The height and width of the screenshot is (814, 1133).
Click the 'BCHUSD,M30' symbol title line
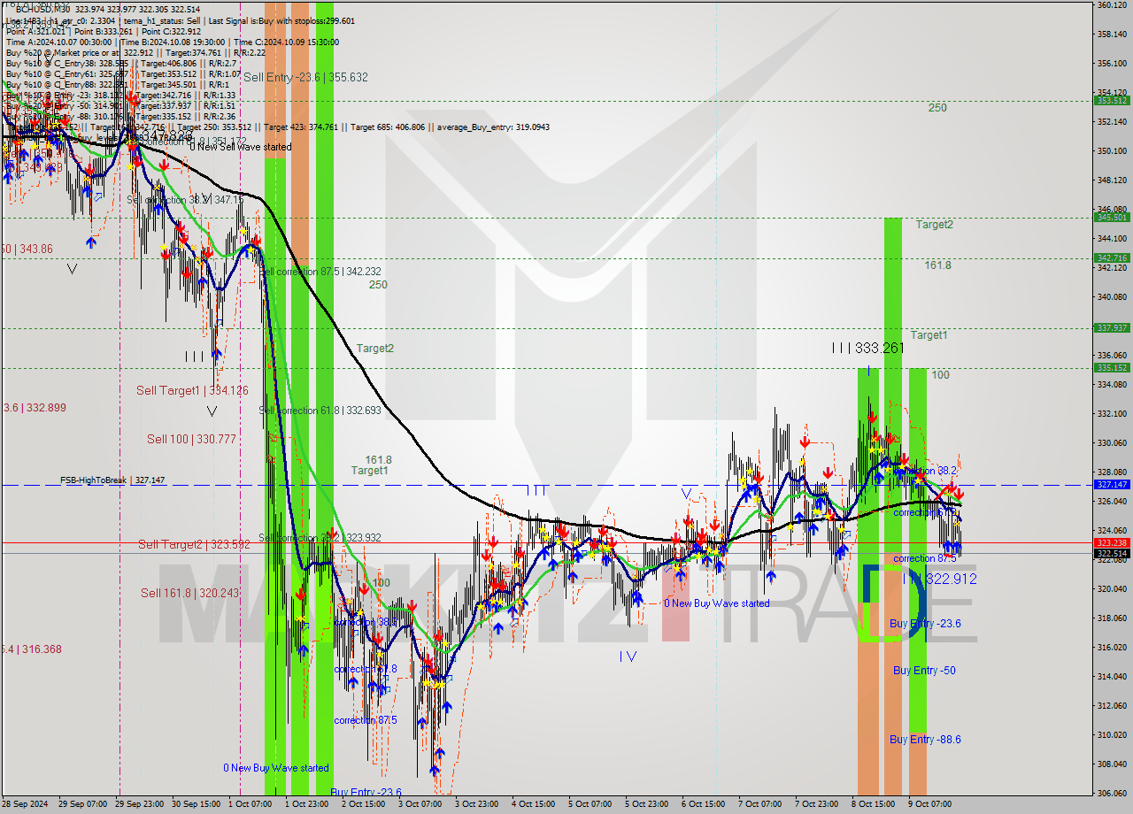pyautogui.click(x=106, y=10)
